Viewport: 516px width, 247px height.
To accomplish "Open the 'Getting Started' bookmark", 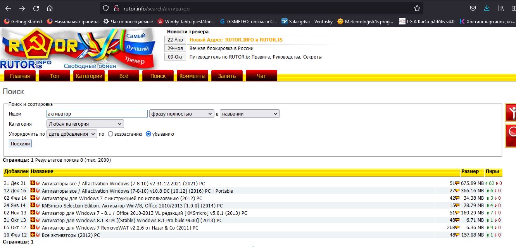I will pyautogui.click(x=23, y=22).
